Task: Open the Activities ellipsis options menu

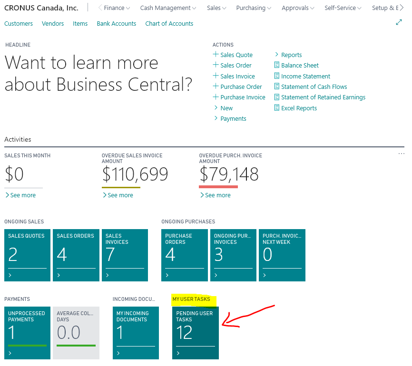Action: [x=401, y=154]
